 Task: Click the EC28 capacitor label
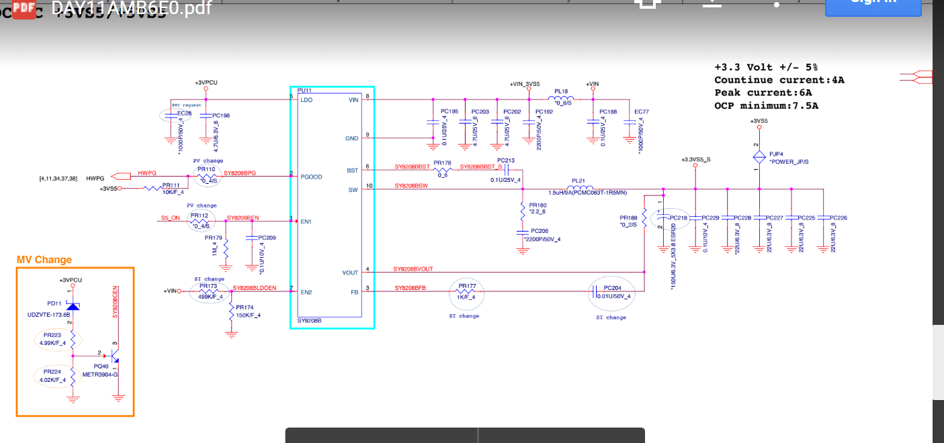coord(184,113)
